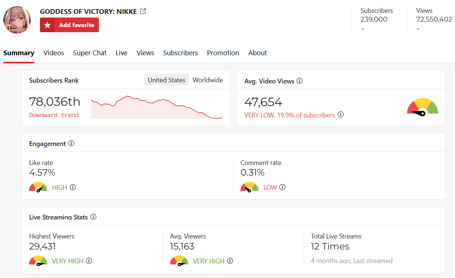
Task: Click the star icon in Add favorite
Action: pos(47,25)
